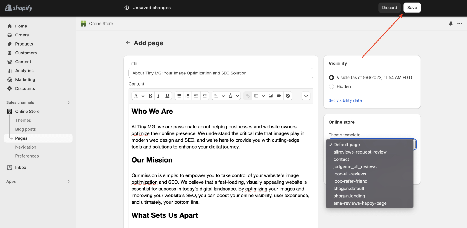Image resolution: width=467 pixels, height=228 pixels.
Task: Open the text color dropdown
Action: click(x=233, y=96)
